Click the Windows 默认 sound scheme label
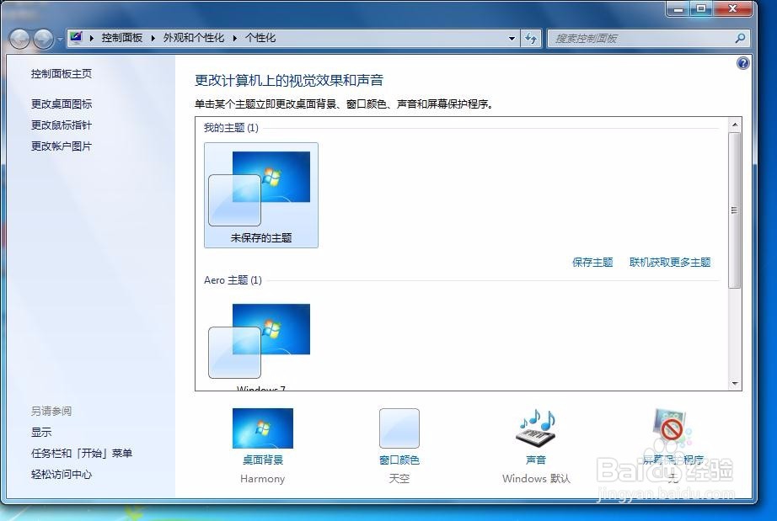This screenshot has width=777, height=521. (x=536, y=478)
